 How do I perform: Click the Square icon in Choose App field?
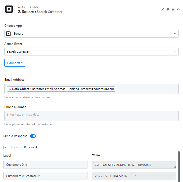click(x=8, y=34)
